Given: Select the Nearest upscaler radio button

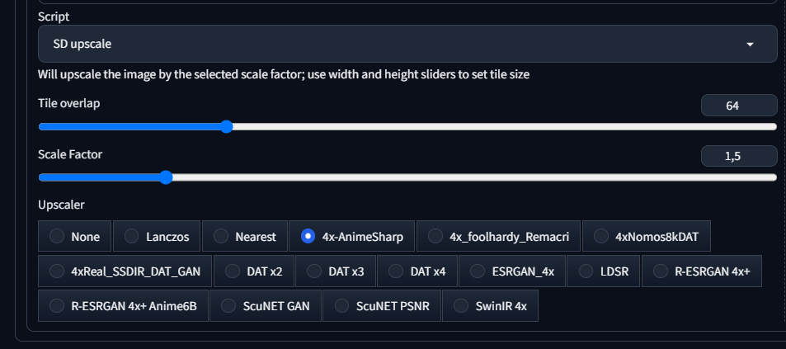Looking at the screenshot, I should 245,236.
